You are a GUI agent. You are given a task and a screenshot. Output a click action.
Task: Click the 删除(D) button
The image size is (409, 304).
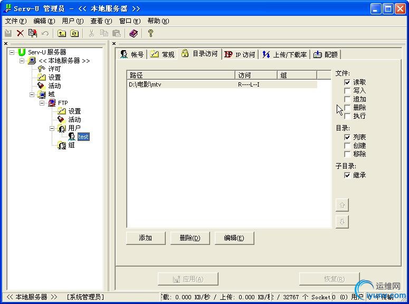click(x=190, y=238)
